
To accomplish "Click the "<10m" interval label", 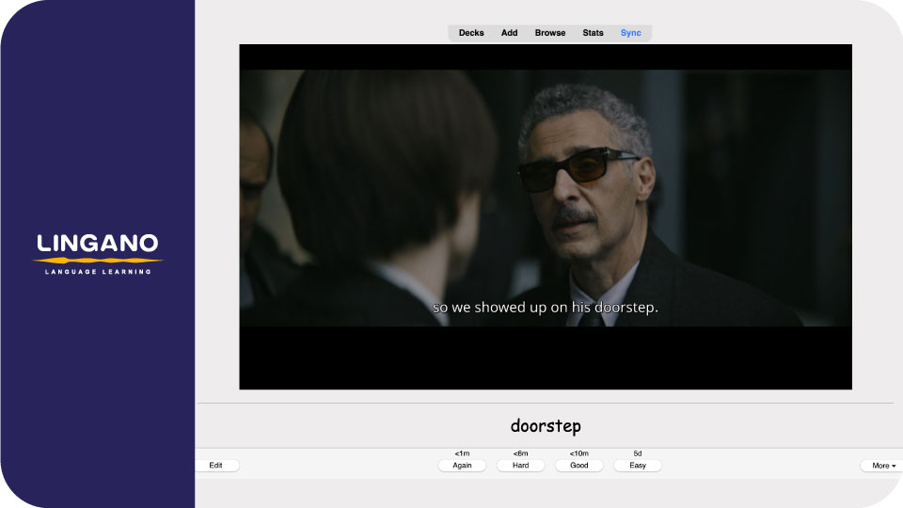I will 578,453.
